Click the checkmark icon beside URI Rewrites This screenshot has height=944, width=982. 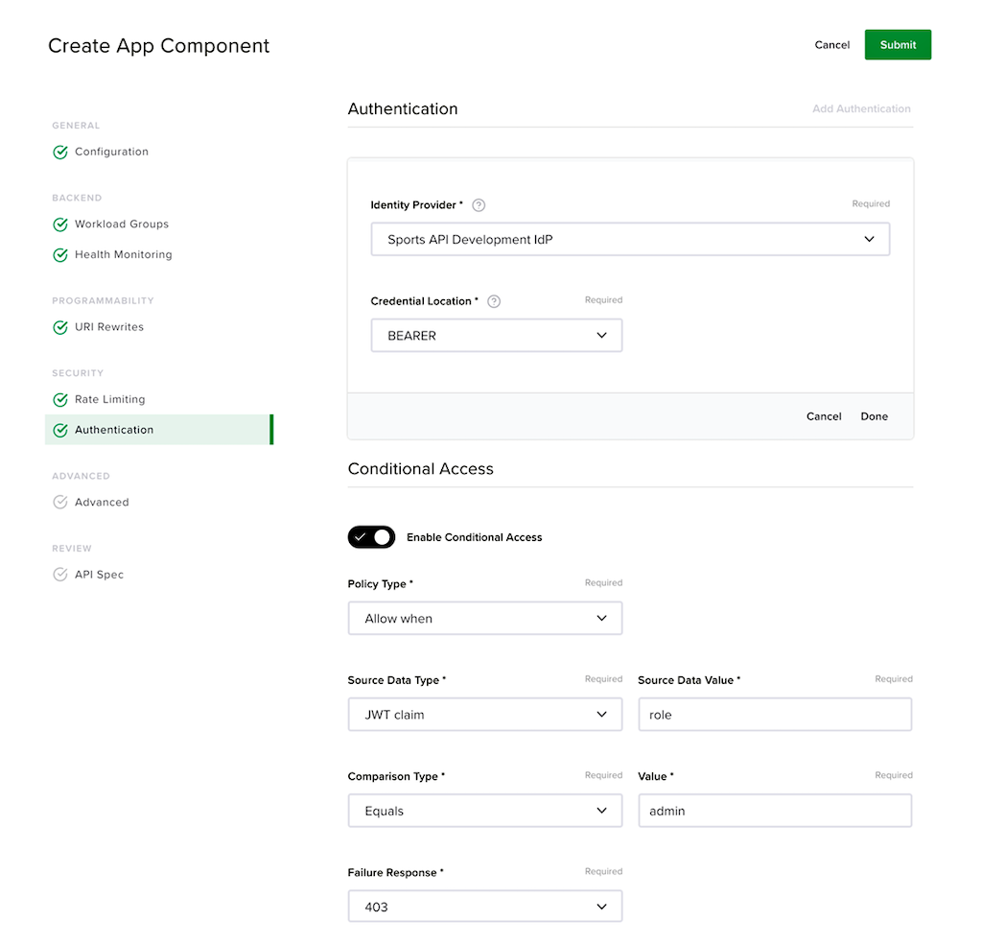coord(60,327)
